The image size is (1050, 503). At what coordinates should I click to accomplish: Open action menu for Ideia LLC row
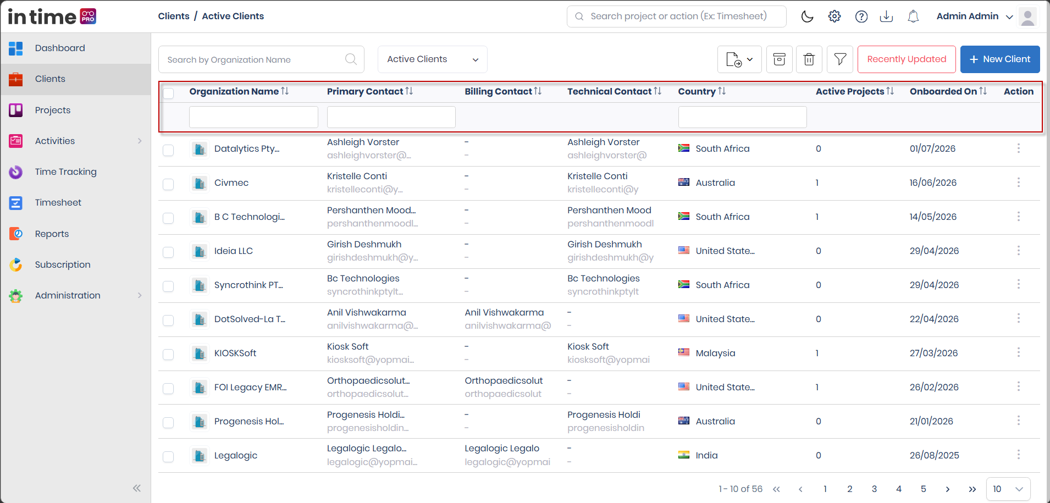tap(1019, 251)
